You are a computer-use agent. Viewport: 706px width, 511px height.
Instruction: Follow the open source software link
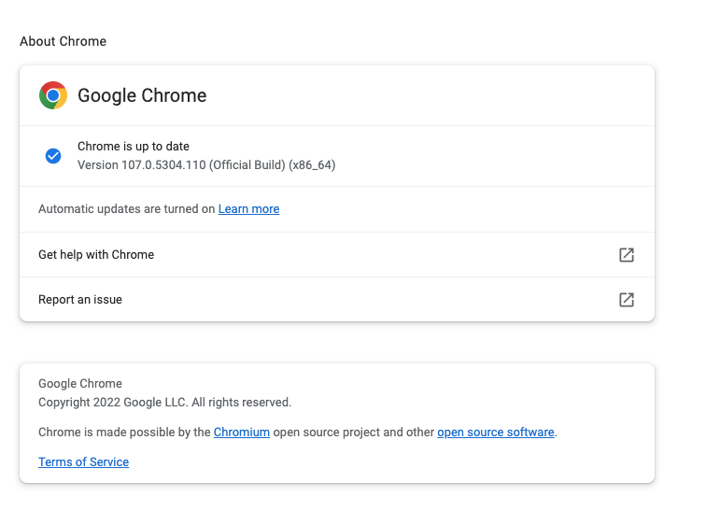coord(496,433)
